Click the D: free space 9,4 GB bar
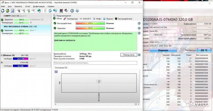This screenshot has width=213, height=111. pyautogui.click(x=20, y=66)
